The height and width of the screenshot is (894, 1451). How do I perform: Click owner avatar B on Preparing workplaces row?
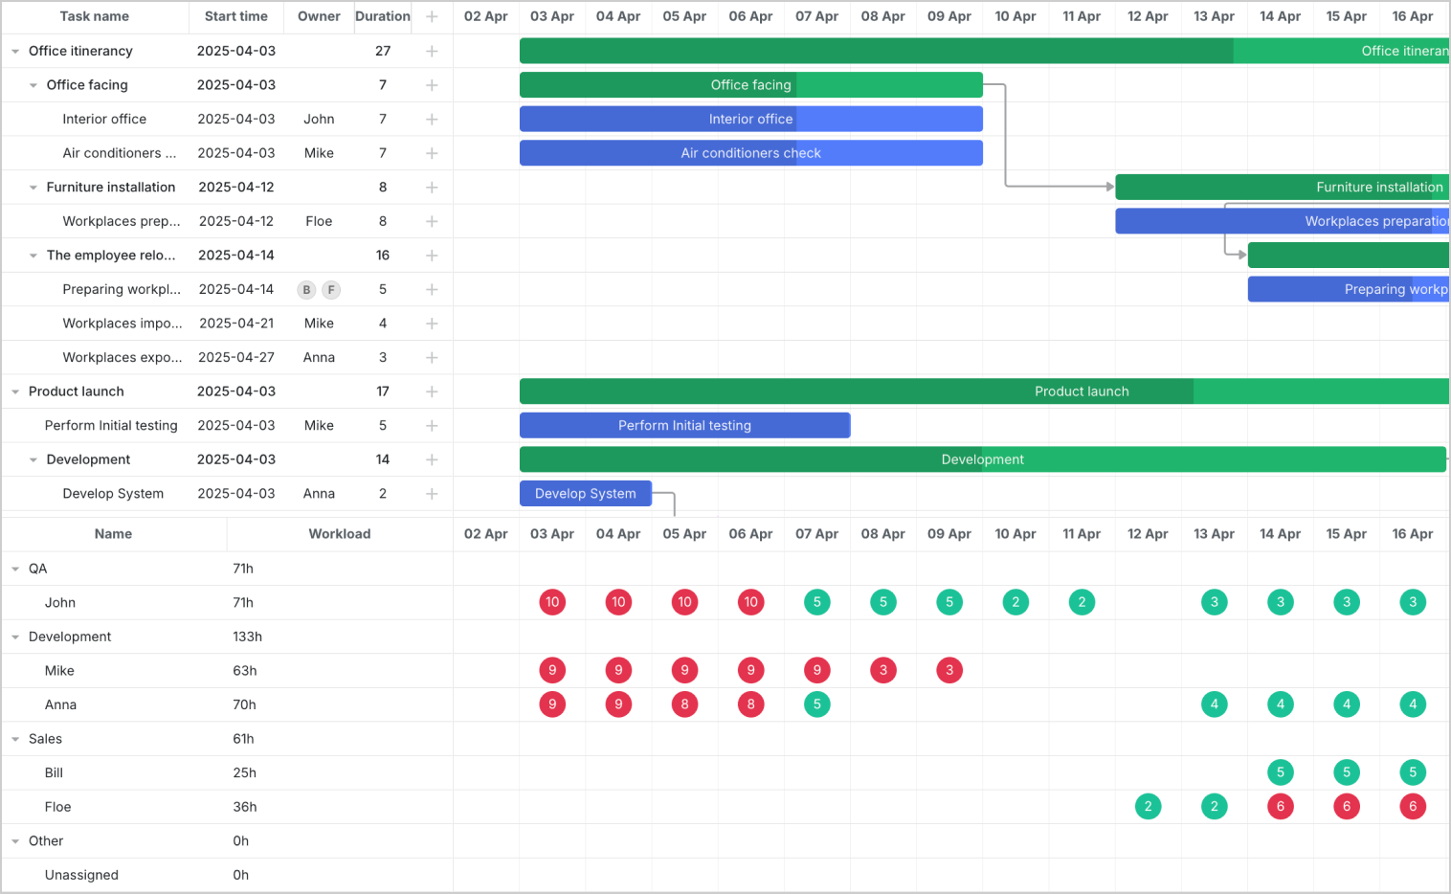(306, 289)
